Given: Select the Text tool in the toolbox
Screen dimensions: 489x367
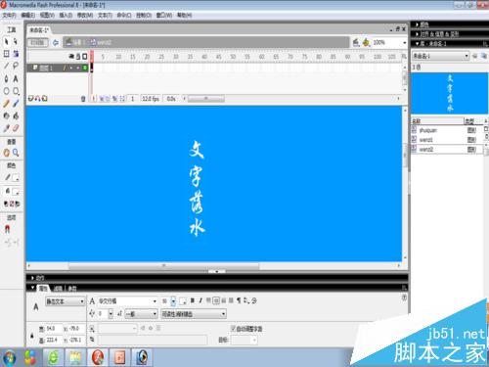Looking at the screenshot, I should (x=16, y=78).
